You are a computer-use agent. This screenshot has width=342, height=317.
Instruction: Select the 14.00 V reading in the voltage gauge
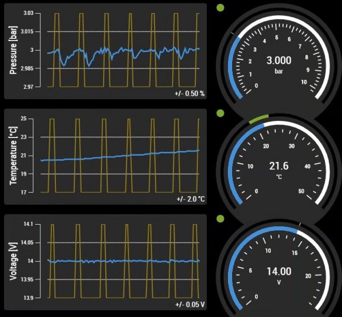click(x=279, y=271)
